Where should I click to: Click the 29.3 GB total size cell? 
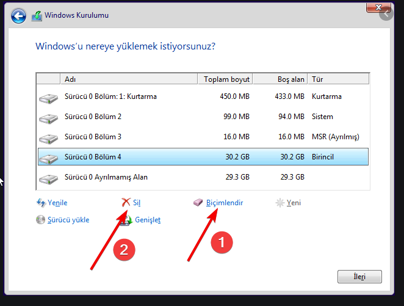237,177
